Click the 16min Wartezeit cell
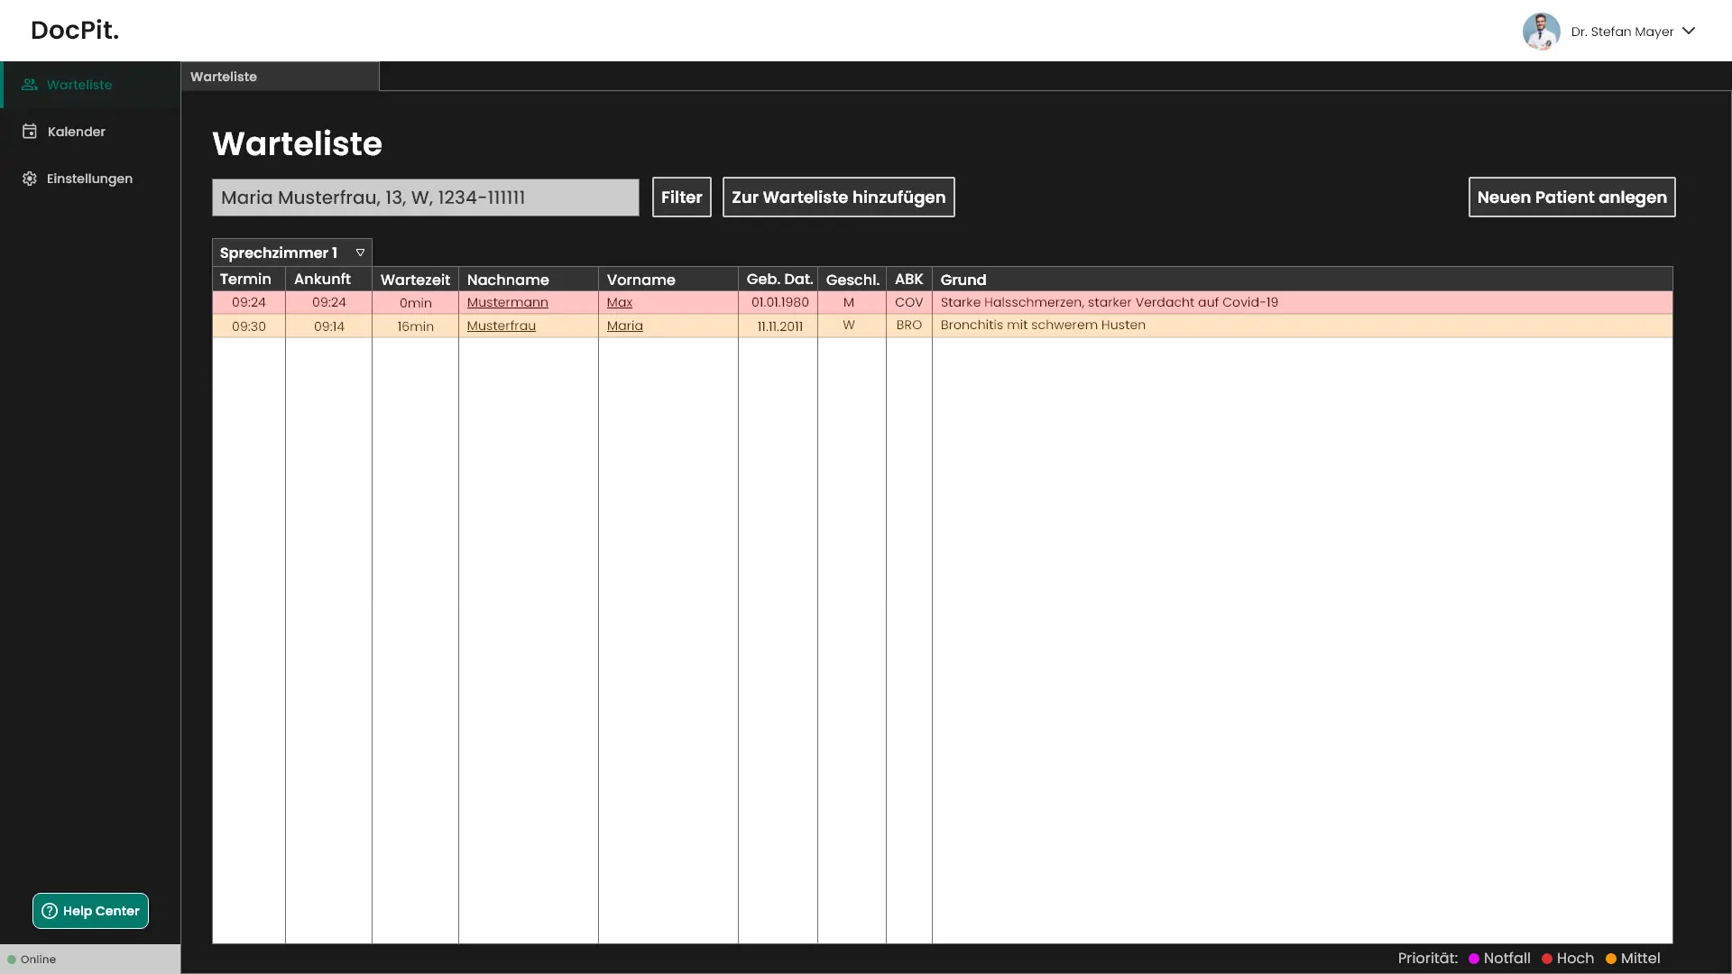 click(x=416, y=326)
